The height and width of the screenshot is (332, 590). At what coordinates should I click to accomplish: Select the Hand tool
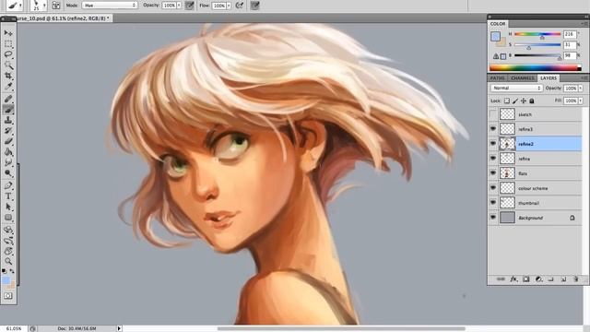8,251
